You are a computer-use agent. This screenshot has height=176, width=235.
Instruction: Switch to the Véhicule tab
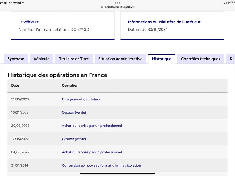pos(41,59)
